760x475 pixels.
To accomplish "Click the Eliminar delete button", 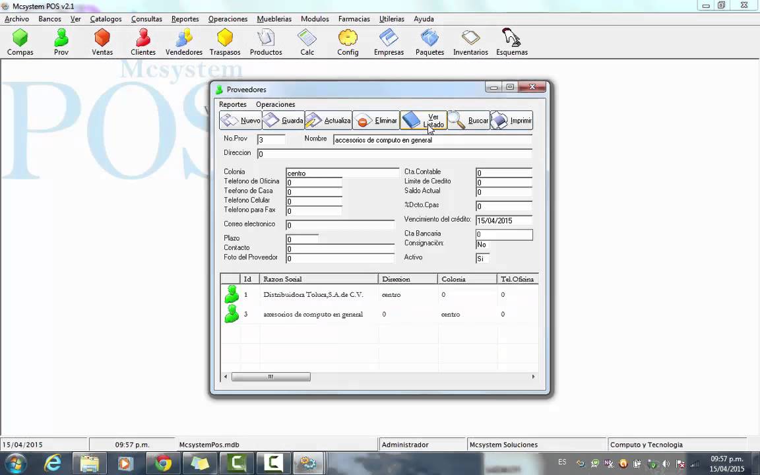I will (x=375, y=120).
